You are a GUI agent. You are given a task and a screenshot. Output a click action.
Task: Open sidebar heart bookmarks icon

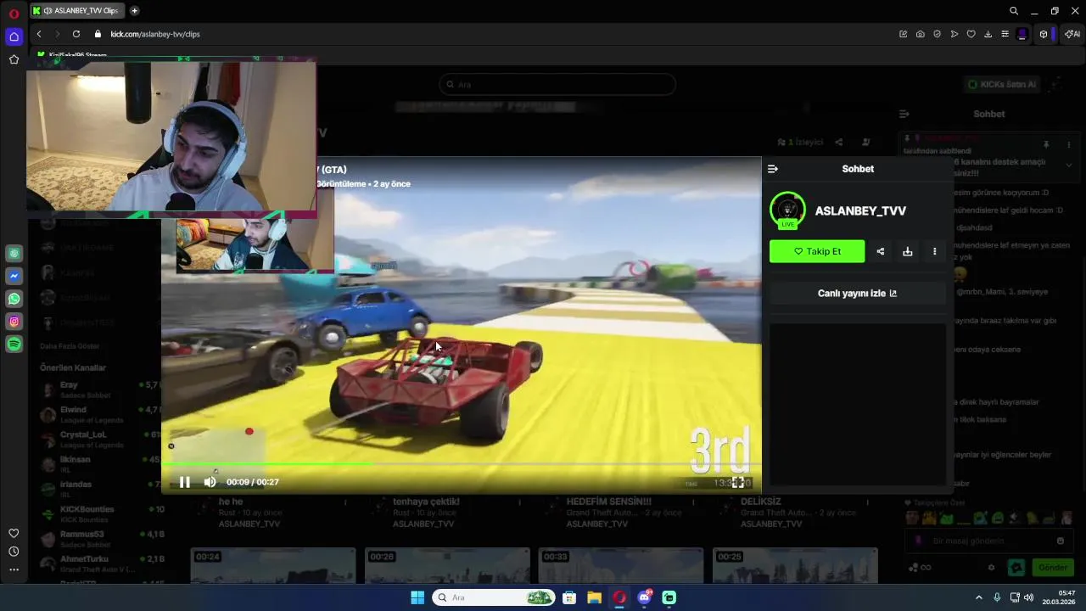pyautogui.click(x=14, y=533)
